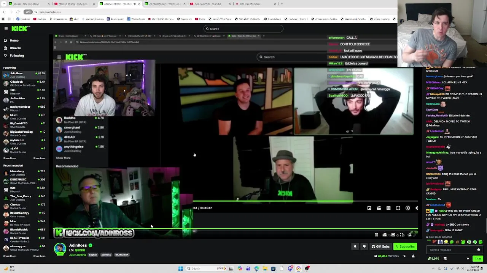Select Odablock channel in Following list

click(25, 83)
